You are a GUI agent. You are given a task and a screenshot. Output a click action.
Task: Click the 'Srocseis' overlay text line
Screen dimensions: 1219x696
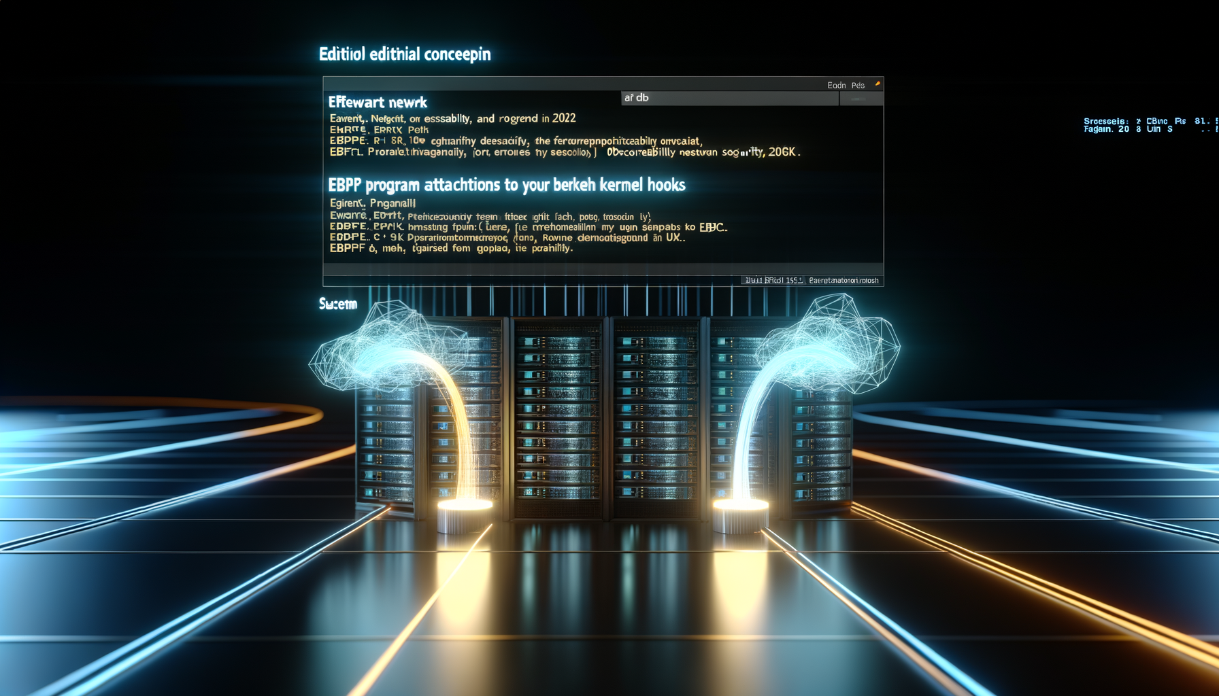pyautogui.click(x=1151, y=121)
